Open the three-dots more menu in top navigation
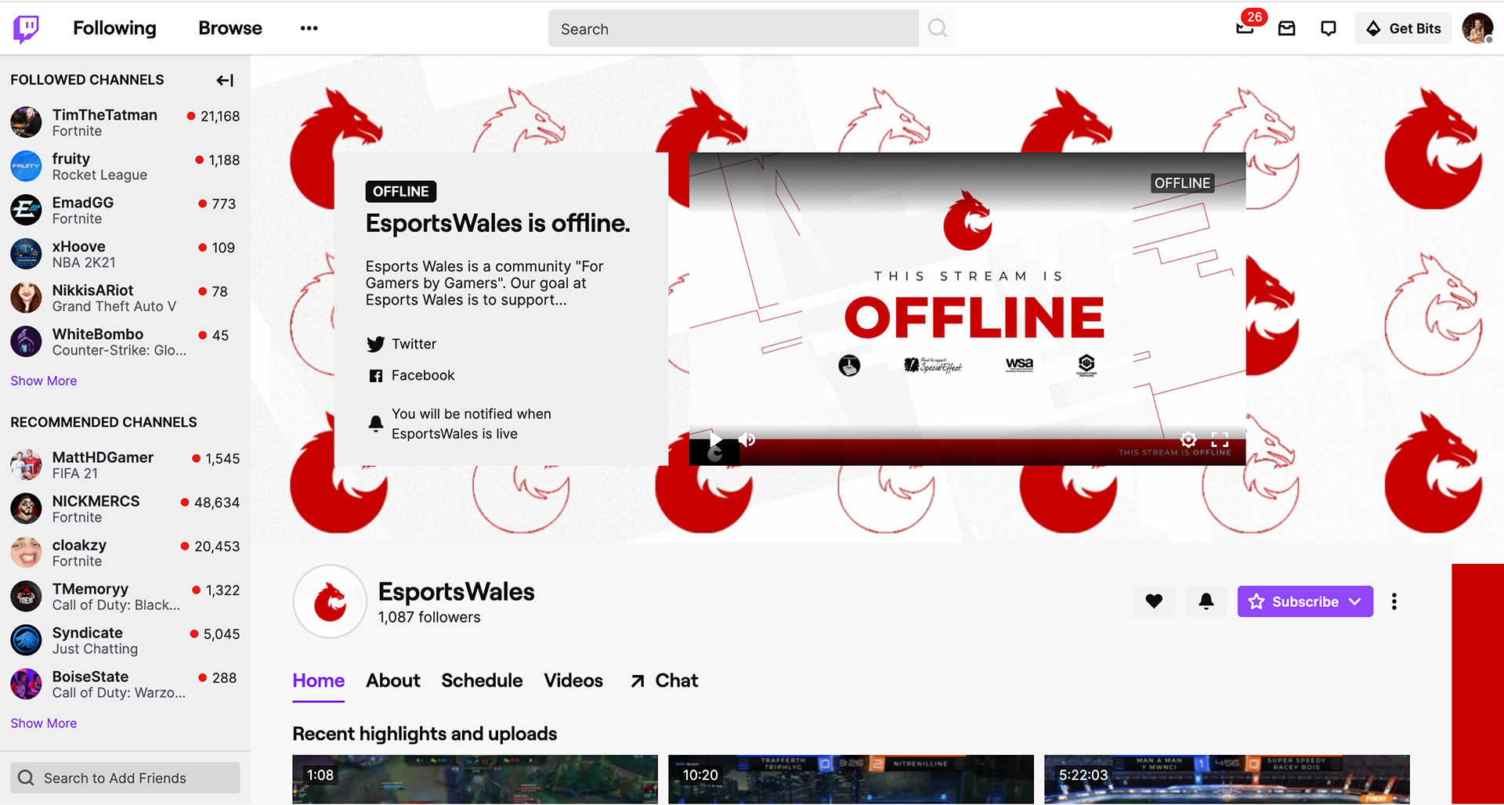 (309, 28)
